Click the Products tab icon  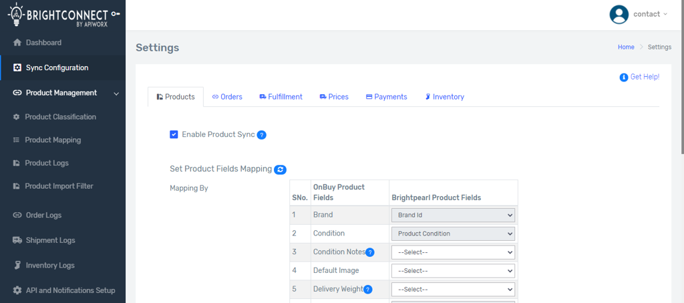(x=160, y=97)
